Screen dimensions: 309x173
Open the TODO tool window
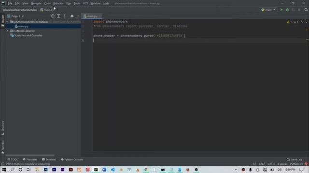(x=13, y=160)
